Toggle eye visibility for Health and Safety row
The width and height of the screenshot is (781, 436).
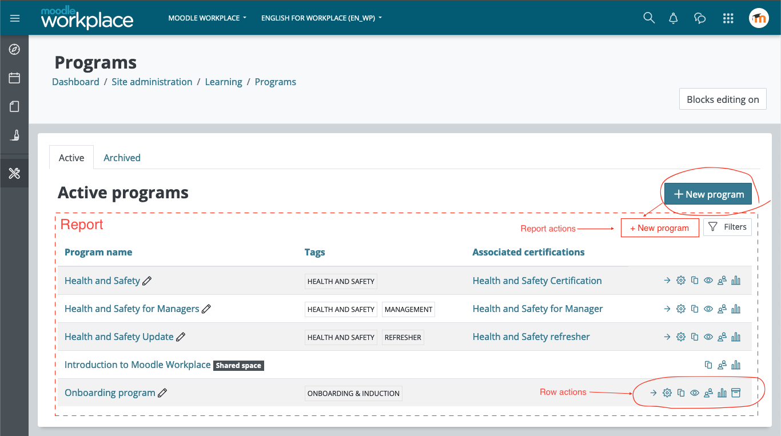[708, 281]
